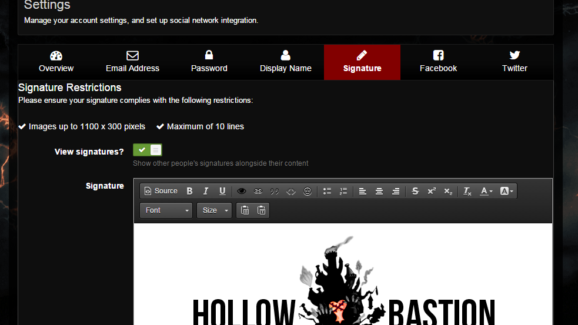Open the Font dropdown
This screenshot has height=325, width=578.
click(x=166, y=210)
